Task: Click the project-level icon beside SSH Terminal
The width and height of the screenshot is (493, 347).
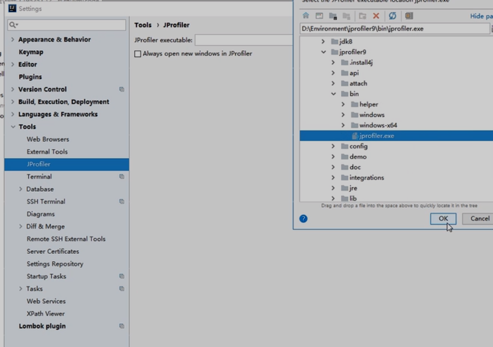Action: [x=122, y=201]
